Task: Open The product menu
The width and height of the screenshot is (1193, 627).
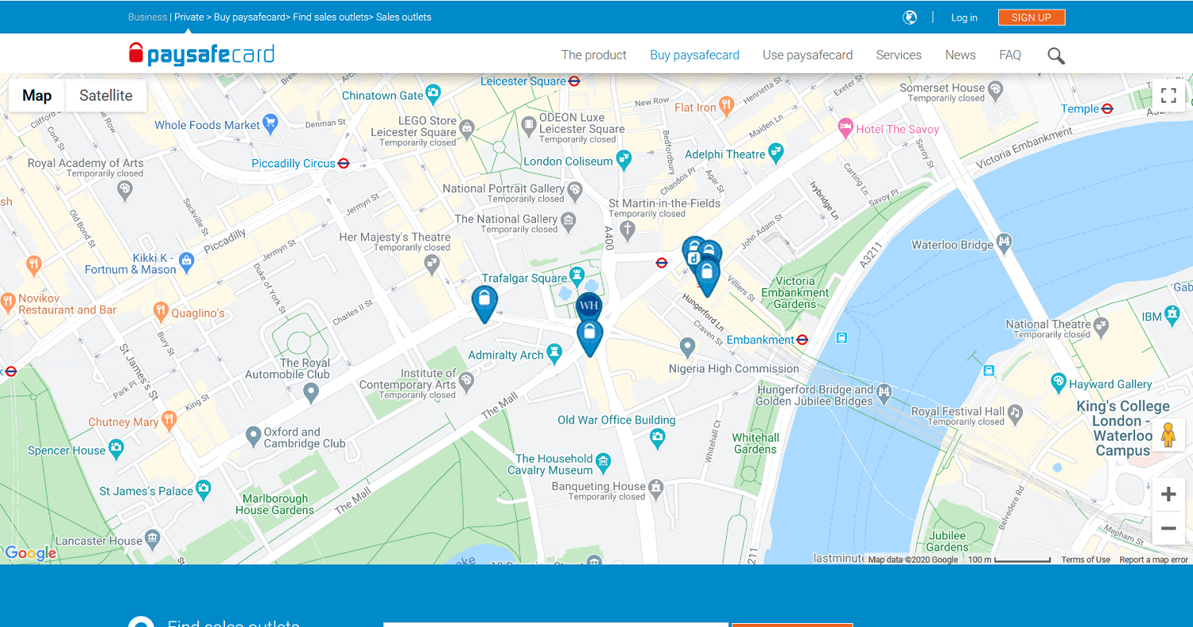Action: point(594,55)
